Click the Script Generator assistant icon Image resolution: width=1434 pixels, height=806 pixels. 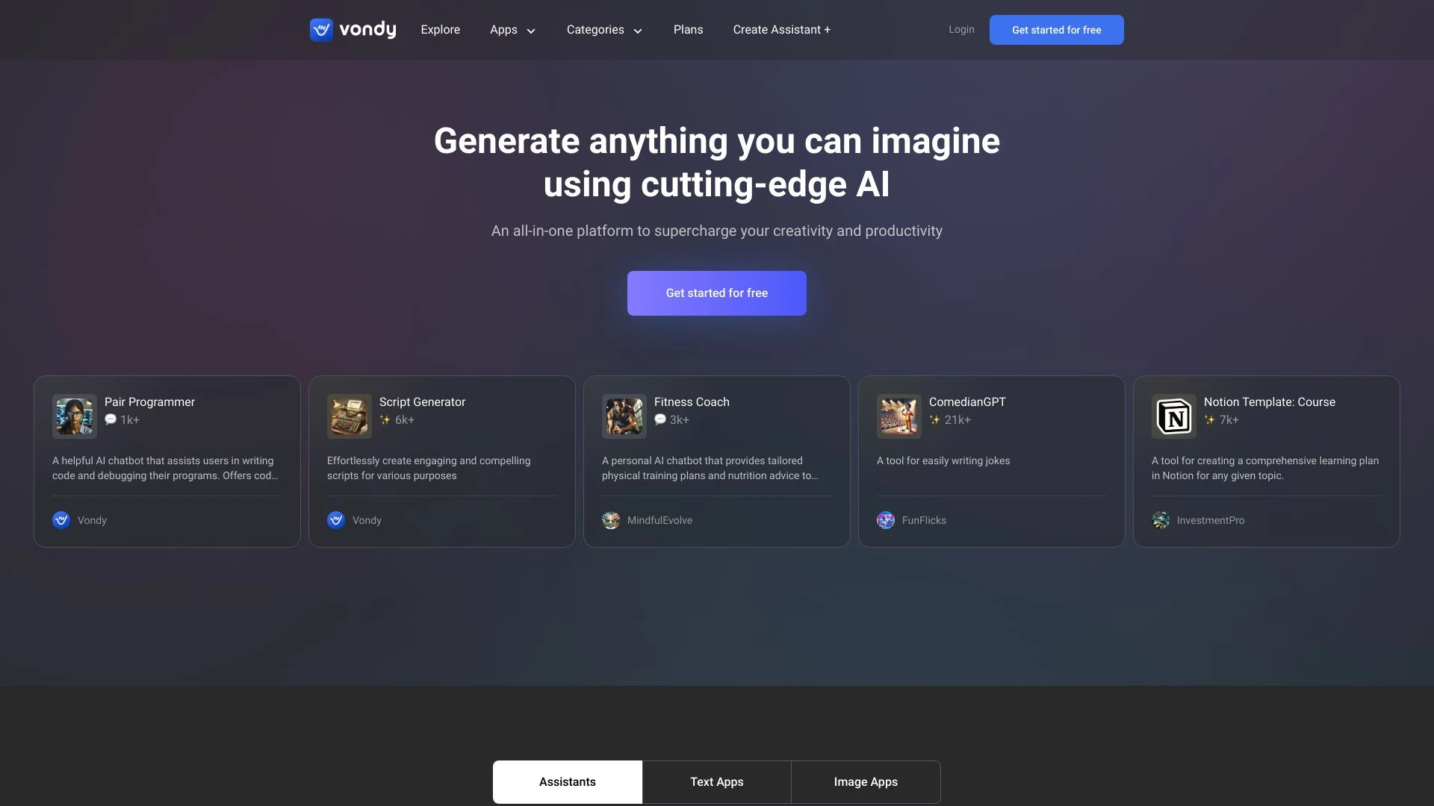[x=347, y=415]
